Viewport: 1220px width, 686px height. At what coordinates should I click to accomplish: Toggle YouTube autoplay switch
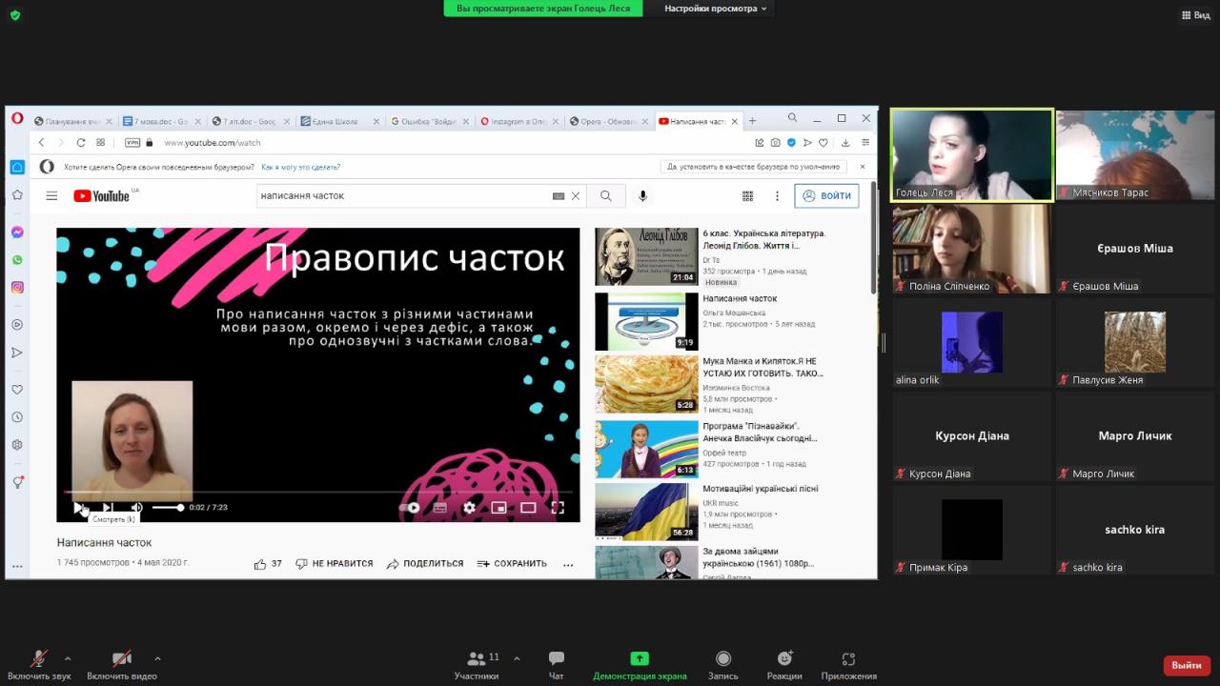[x=411, y=508]
